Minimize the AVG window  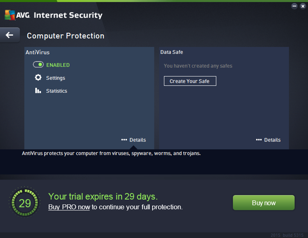pos(294,6)
